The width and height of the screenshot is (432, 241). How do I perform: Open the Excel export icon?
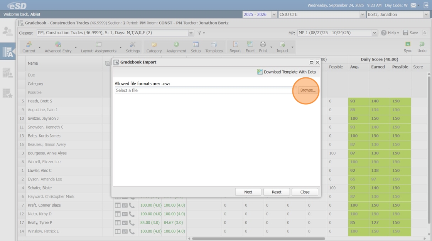(x=250, y=47)
